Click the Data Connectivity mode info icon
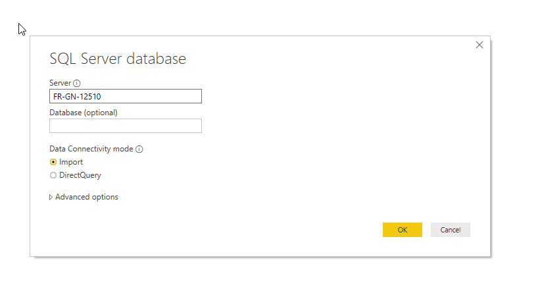This screenshot has height=295, width=540. (x=139, y=149)
